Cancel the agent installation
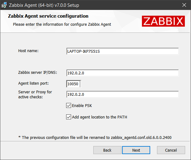 coord(171,150)
